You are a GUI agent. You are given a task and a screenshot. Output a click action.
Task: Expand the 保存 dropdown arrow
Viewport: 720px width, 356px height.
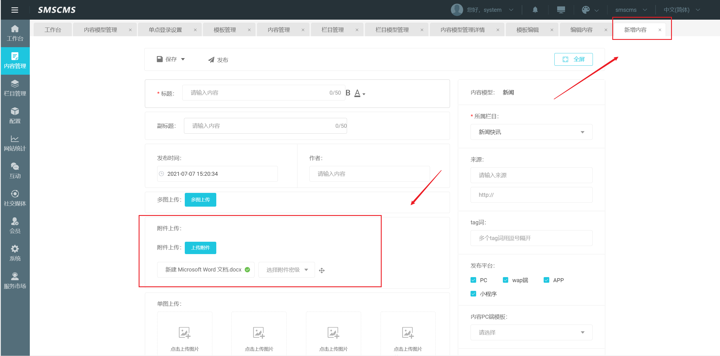(x=183, y=59)
